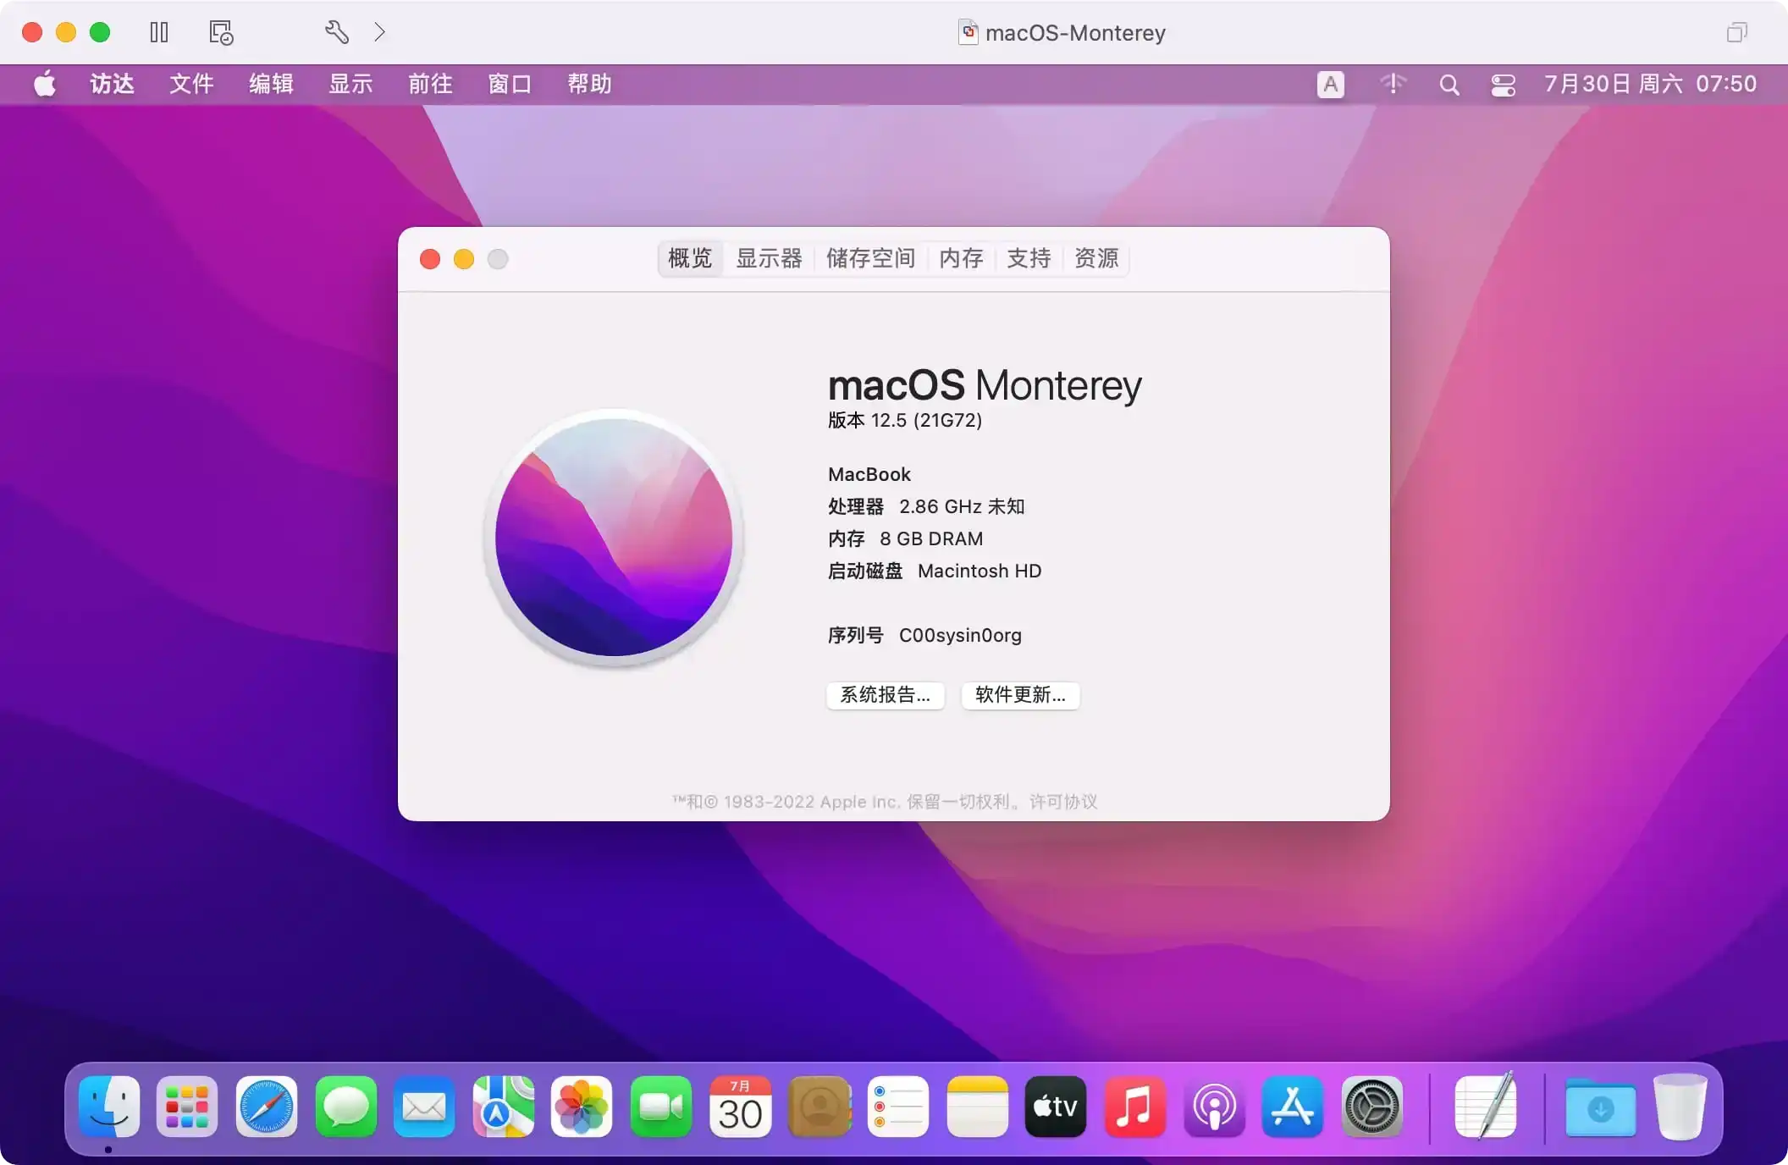Open virtual machine settings via the wrench icon
This screenshot has width=1788, height=1165.
tap(337, 32)
